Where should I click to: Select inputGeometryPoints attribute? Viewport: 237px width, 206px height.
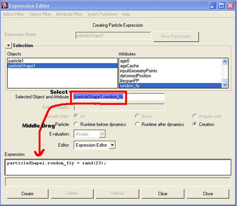pos(171,71)
